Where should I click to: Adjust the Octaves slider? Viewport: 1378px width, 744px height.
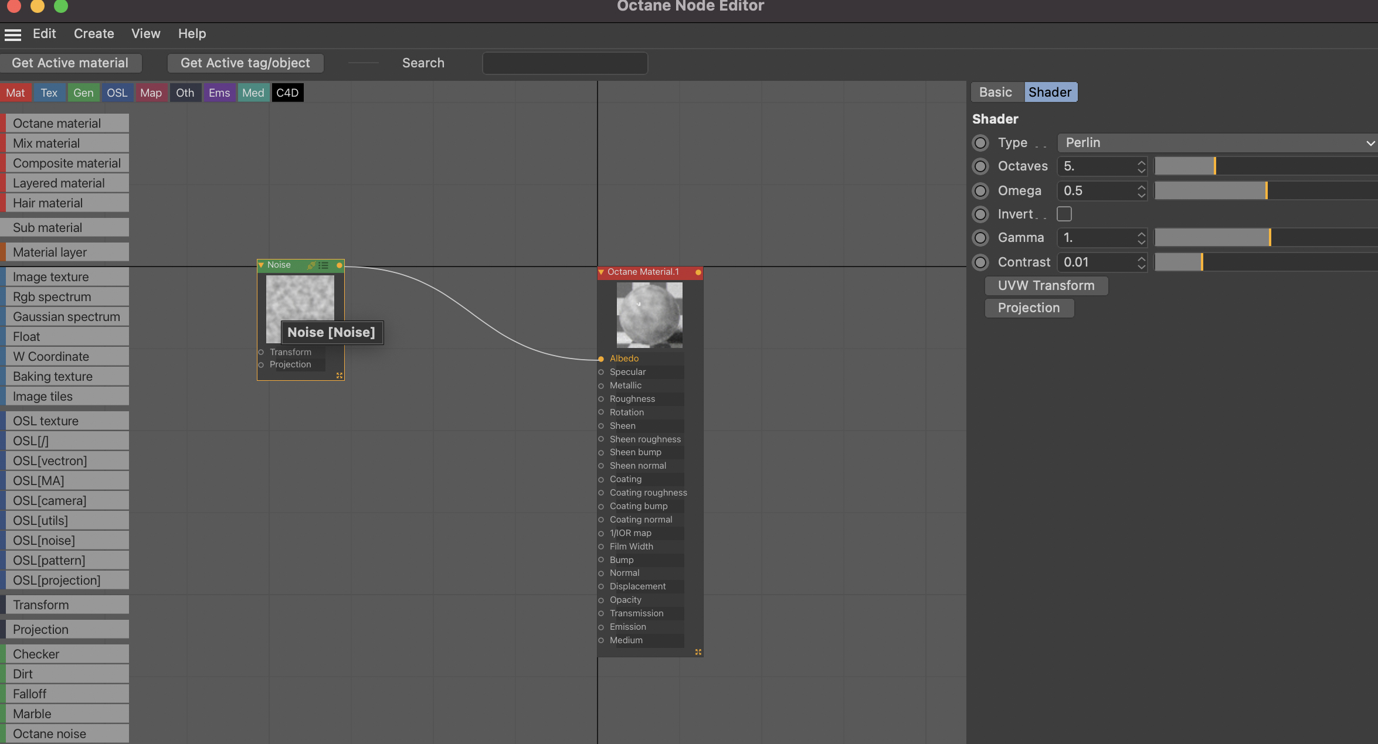click(1266, 166)
